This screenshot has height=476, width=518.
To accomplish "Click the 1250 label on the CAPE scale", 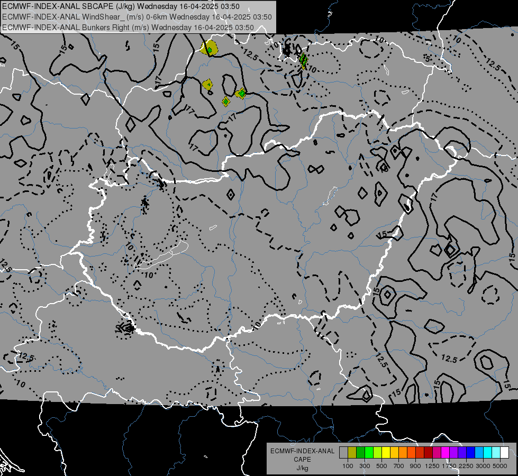I will coord(432,466).
